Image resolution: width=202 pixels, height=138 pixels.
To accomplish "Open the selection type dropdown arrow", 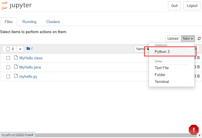I will coord(20,49).
